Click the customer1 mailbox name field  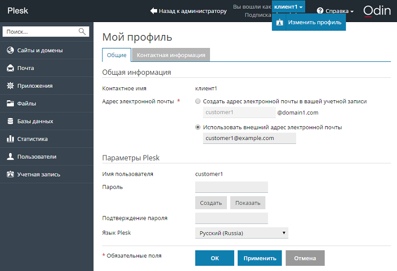pyautogui.click(x=239, y=112)
